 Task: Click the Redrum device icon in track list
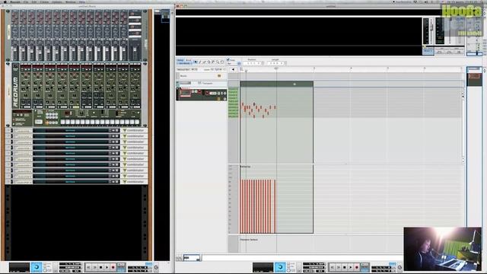click(x=185, y=93)
